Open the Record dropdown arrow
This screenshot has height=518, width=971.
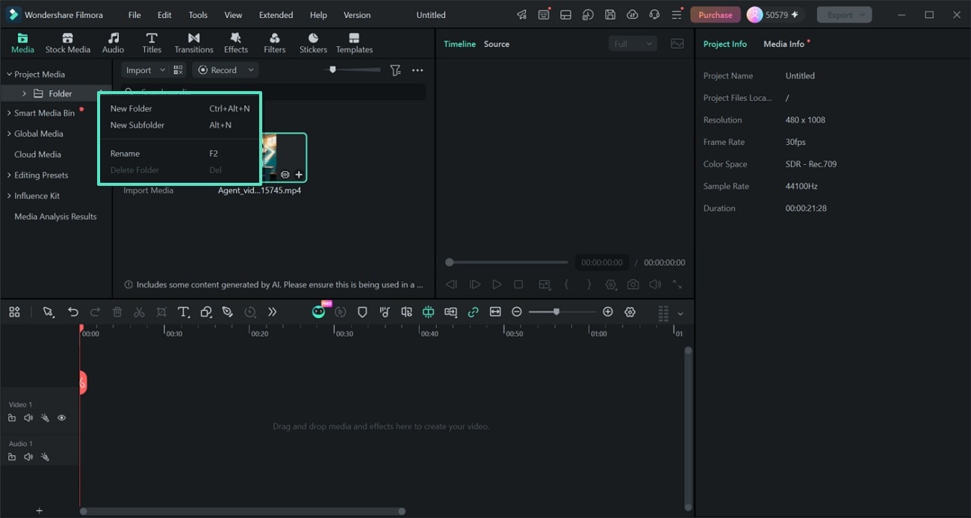(251, 70)
